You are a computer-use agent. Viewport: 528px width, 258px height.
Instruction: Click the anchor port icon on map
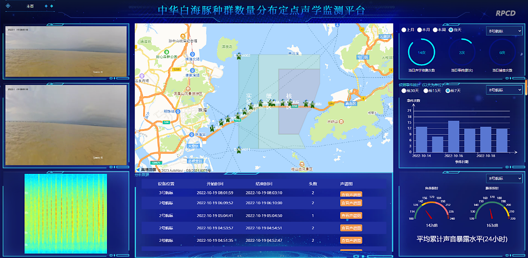tap(337, 25)
